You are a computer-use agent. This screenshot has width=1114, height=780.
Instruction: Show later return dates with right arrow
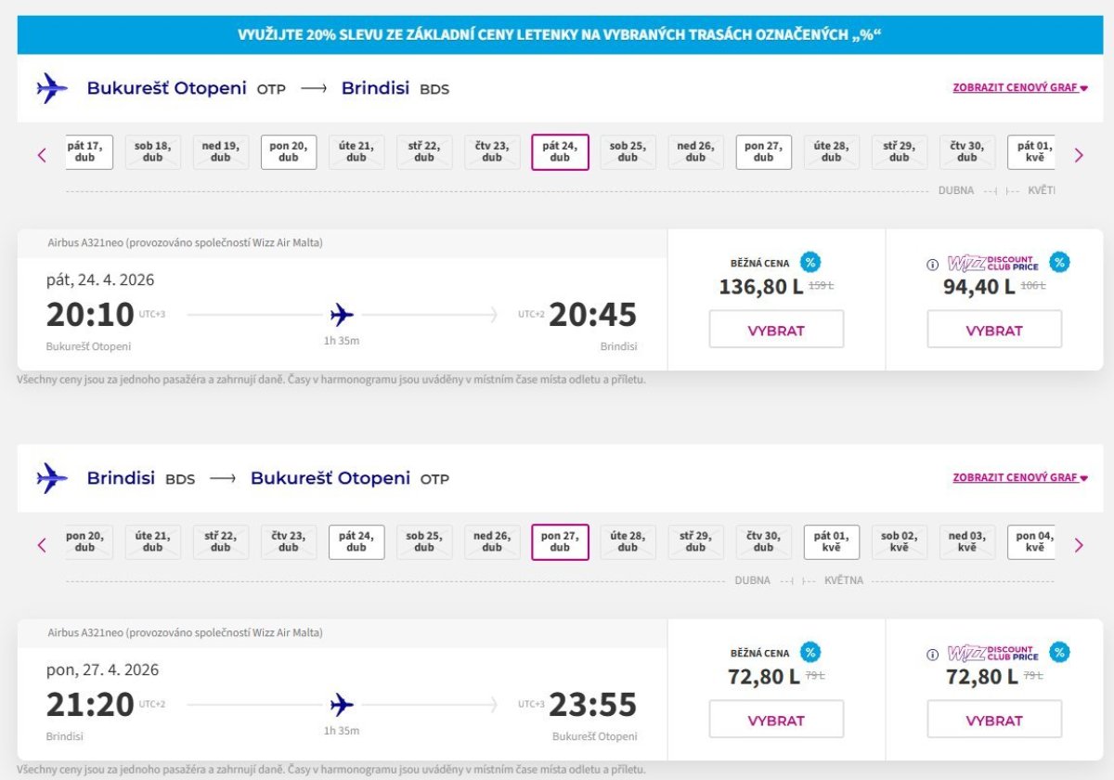tap(1079, 545)
